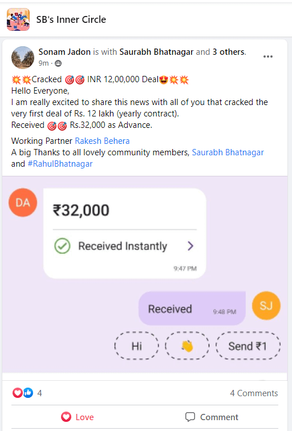Click the thumbs-up reaction icon beside count
Image resolution: width=292 pixels, height=431 pixels.
(x=28, y=393)
